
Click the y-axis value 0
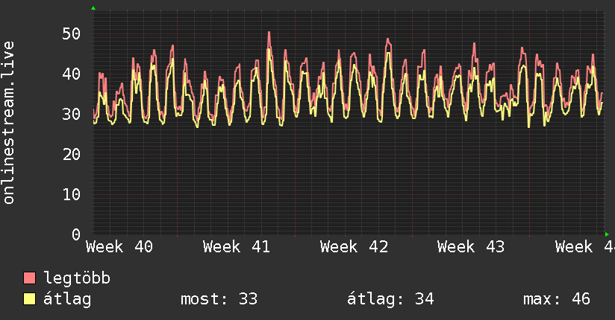tap(76, 234)
